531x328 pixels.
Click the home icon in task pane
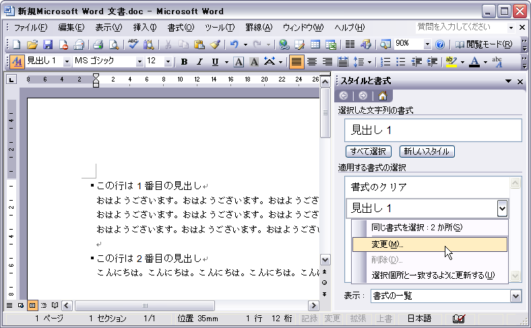click(x=383, y=95)
